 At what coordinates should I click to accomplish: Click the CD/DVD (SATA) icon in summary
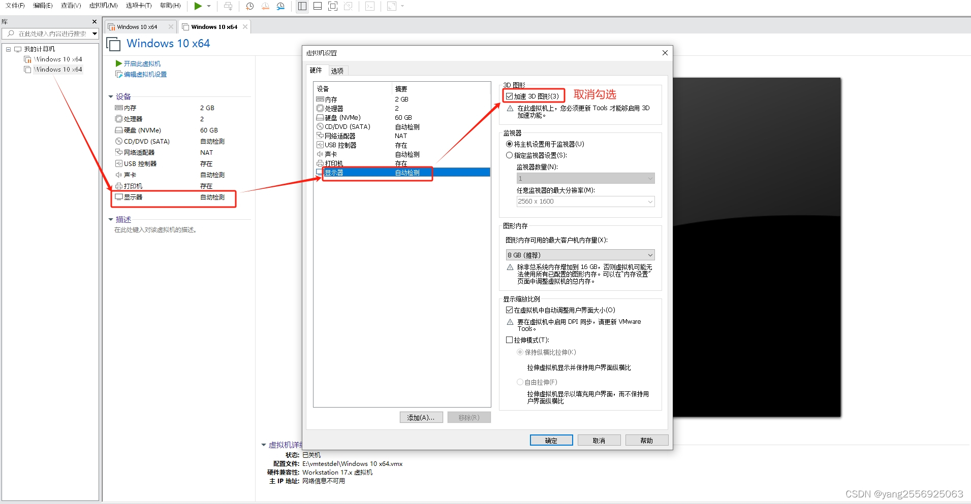pos(119,141)
